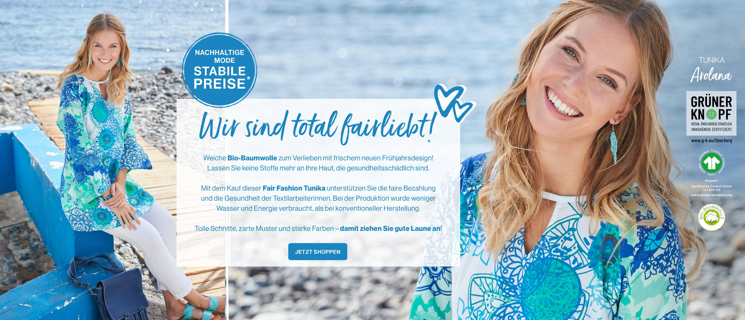The width and height of the screenshot is (745, 320).
Task: Click the Bio-Baumwolle cotton seal
Action: (x=711, y=217)
